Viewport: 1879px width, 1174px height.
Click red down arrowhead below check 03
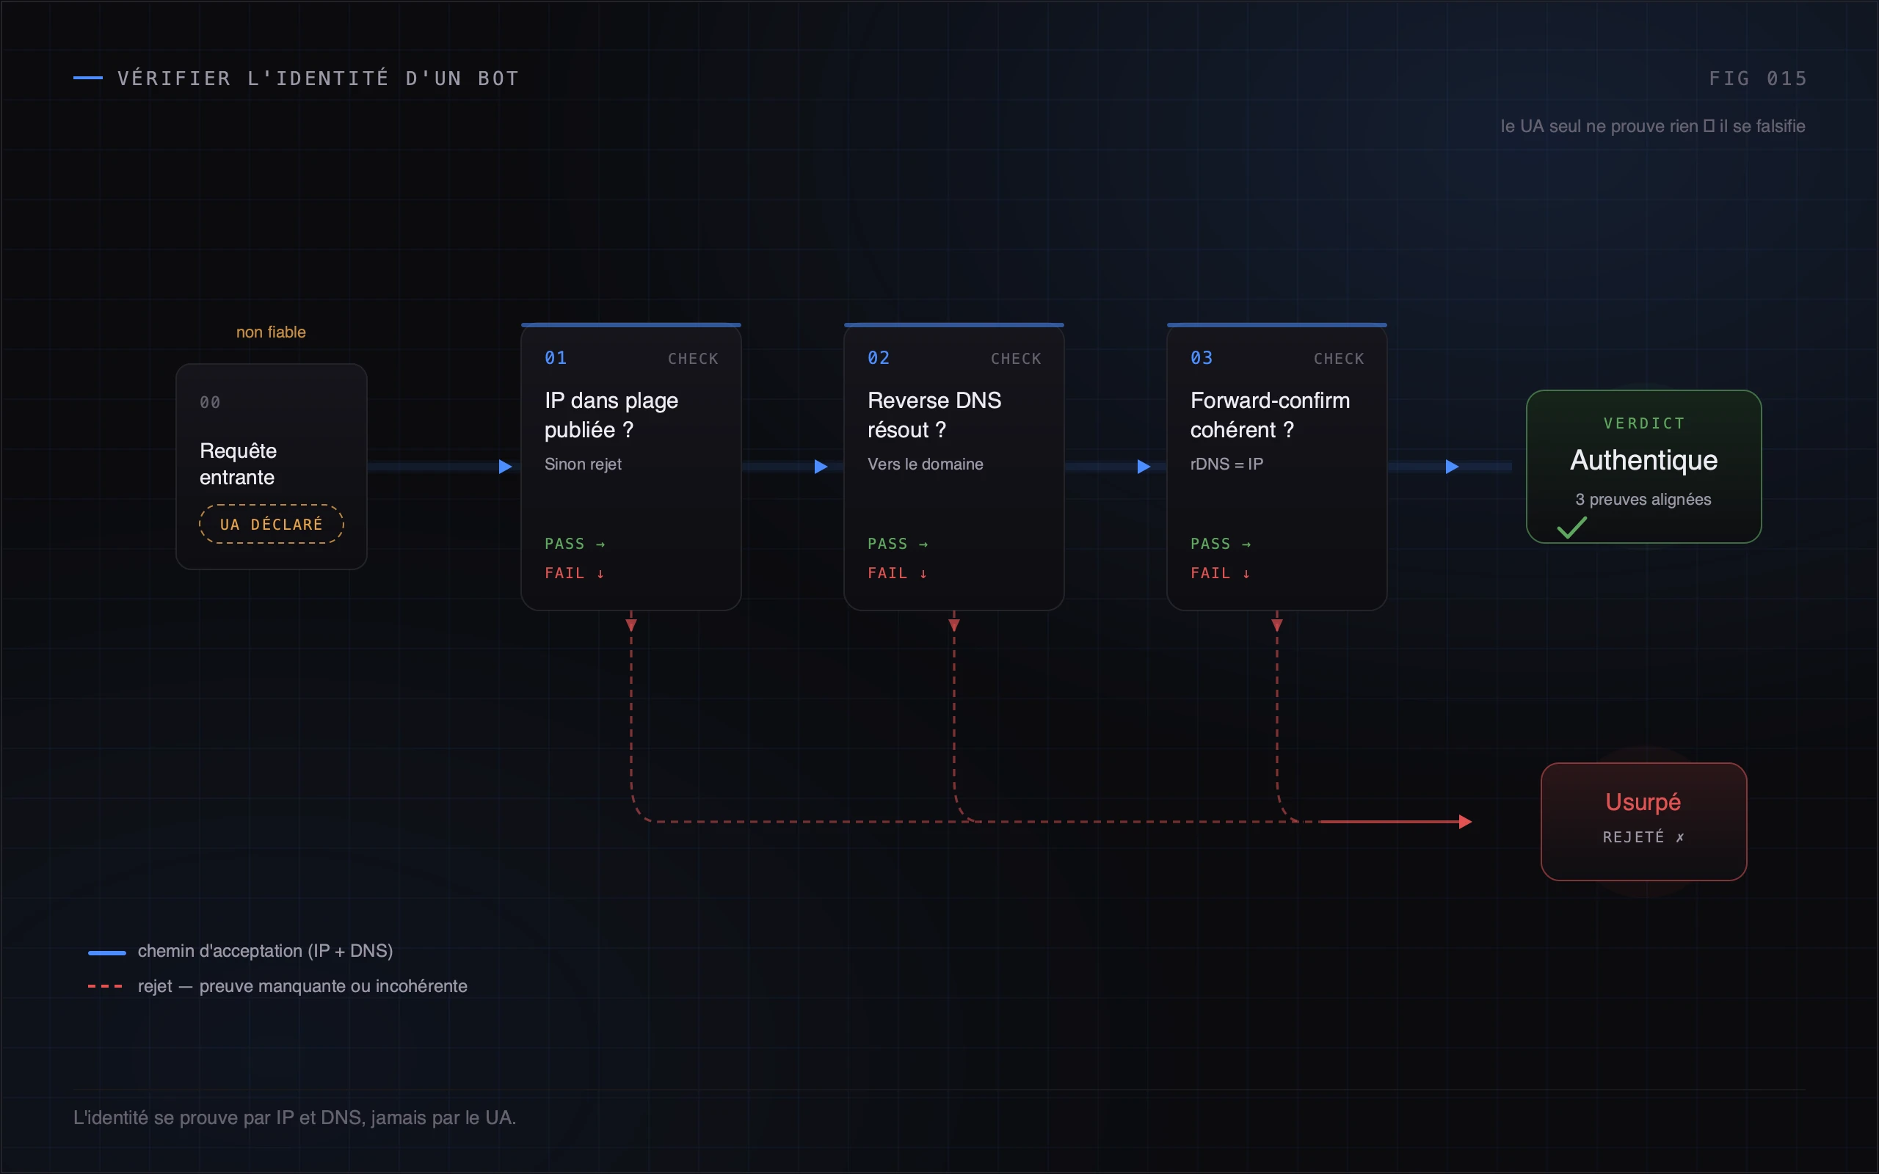pyautogui.click(x=1277, y=625)
